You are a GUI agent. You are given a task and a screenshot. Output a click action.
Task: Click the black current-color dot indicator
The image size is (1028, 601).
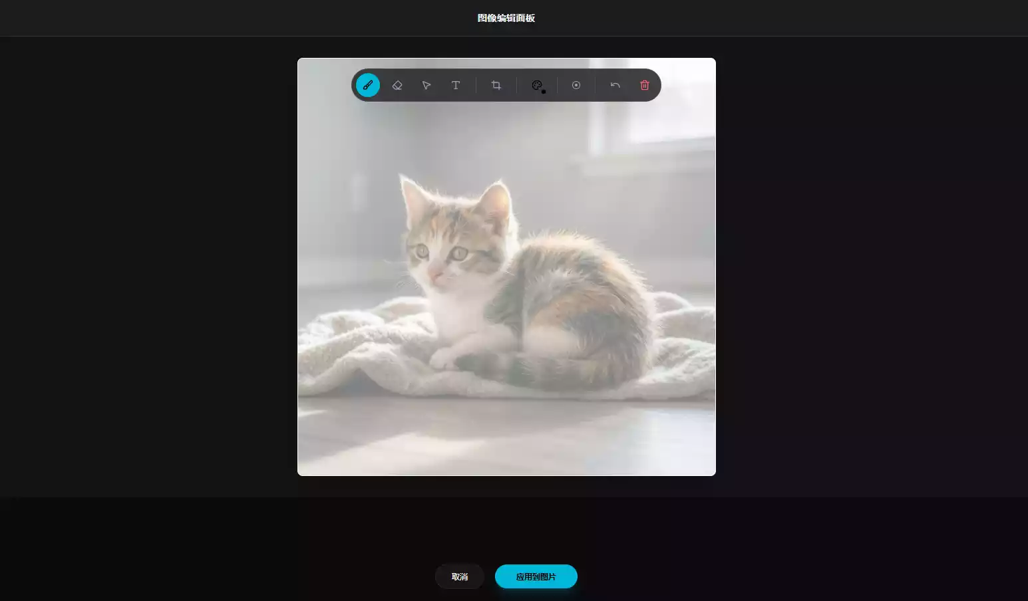tap(544, 92)
